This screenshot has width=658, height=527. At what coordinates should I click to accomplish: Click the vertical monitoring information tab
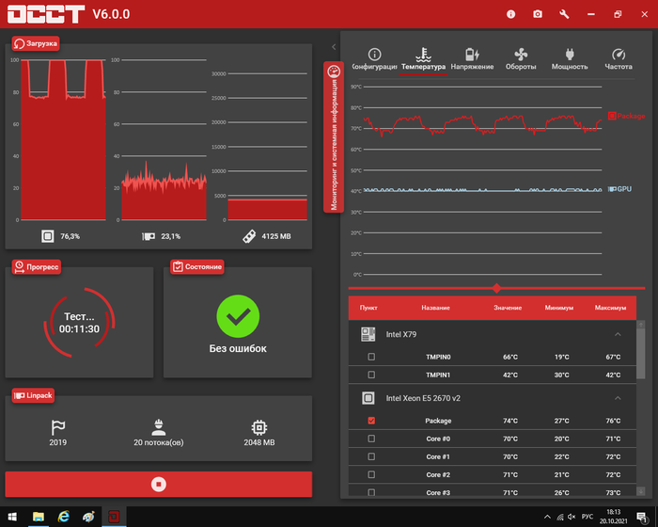pyautogui.click(x=334, y=137)
